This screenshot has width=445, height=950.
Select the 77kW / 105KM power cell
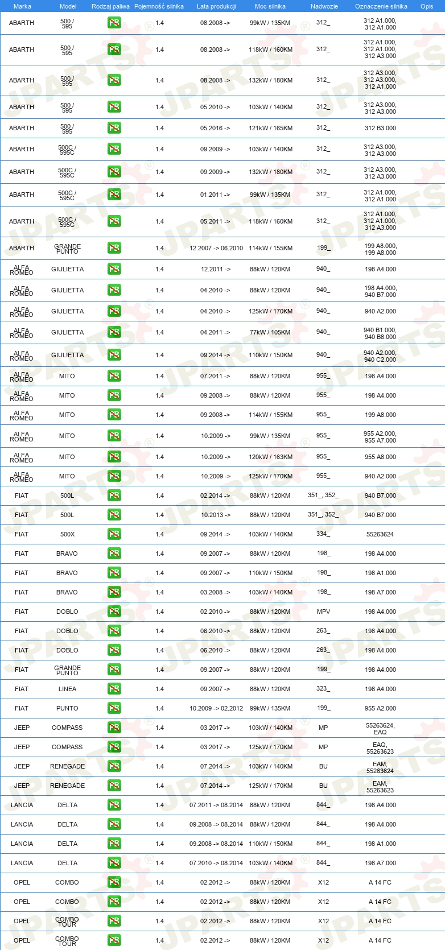pos(270,332)
